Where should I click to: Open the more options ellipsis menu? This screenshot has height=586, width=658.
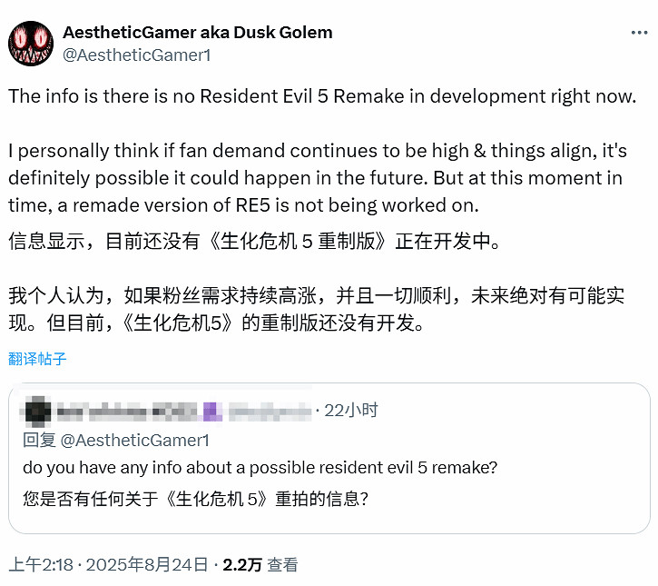tap(637, 34)
